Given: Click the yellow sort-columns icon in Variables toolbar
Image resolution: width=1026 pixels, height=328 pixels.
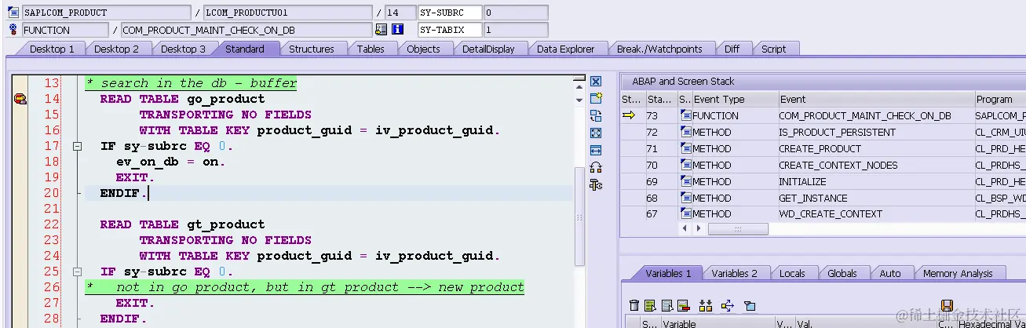Looking at the screenshot, I should pyautogui.click(x=705, y=306).
